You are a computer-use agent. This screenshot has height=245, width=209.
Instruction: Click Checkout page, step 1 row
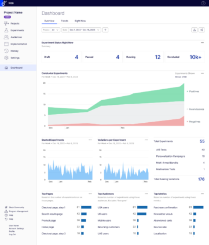(67, 207)
